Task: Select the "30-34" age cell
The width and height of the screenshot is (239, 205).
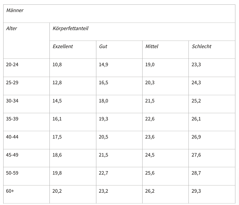Action: [x=13, y=101]
